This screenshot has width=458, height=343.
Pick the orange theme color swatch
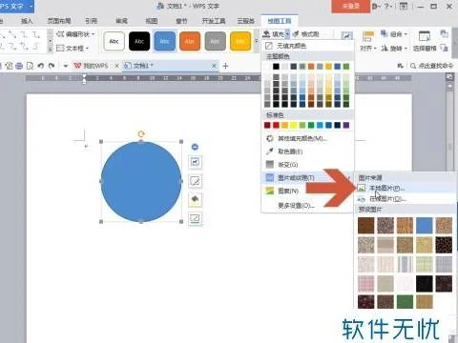click(x=311, y=66)
